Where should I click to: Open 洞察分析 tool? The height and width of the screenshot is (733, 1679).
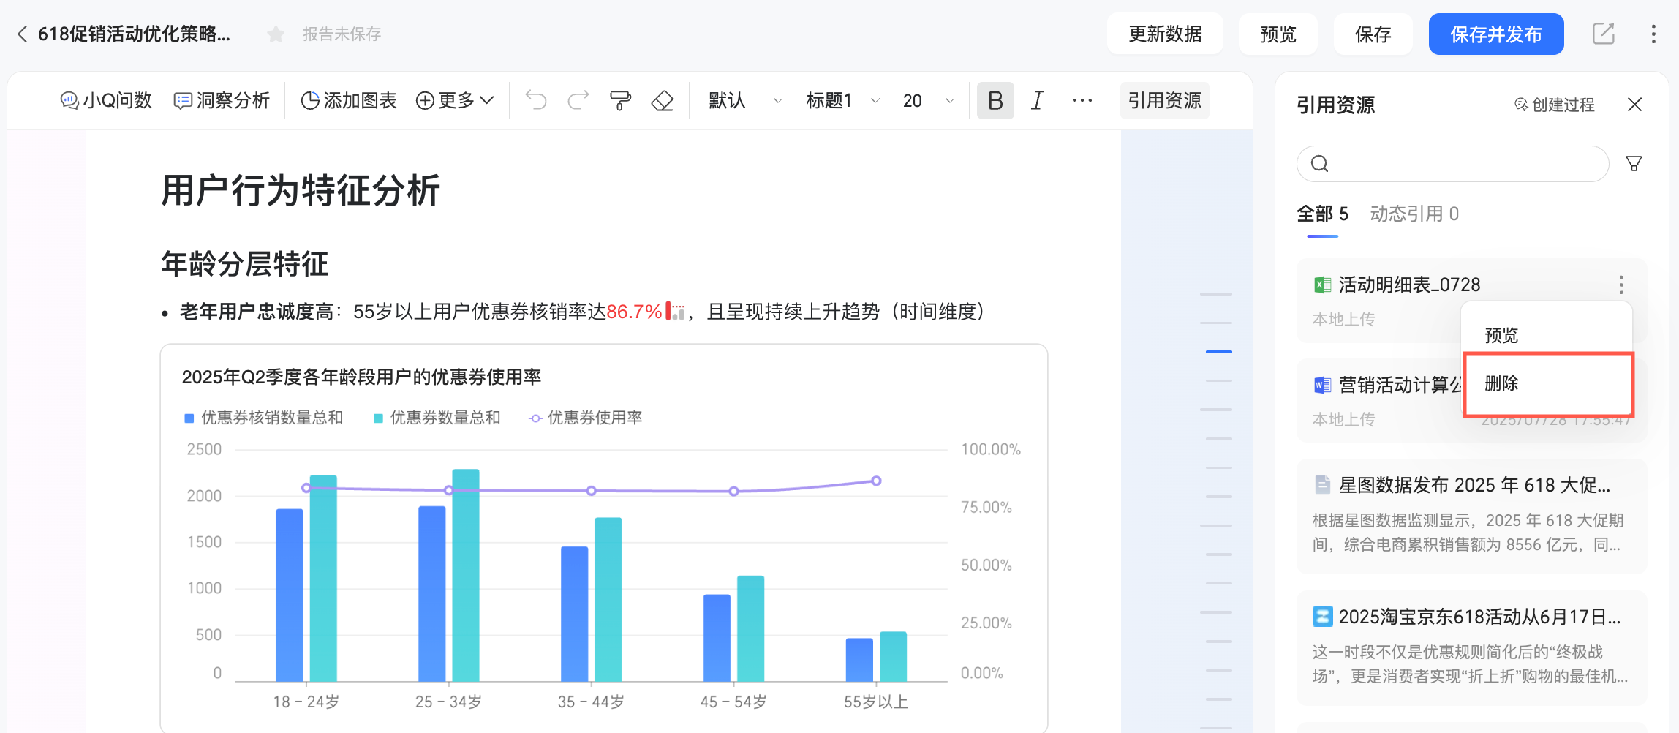coord(222,100)
